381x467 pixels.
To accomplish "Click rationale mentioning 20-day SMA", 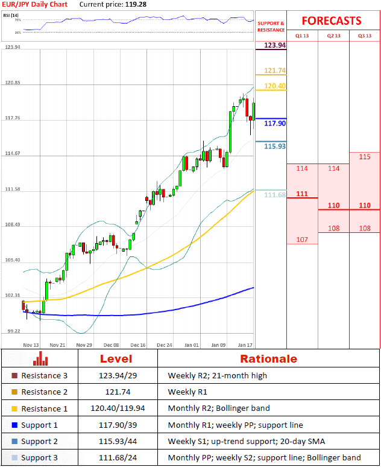I will point(247,442).
